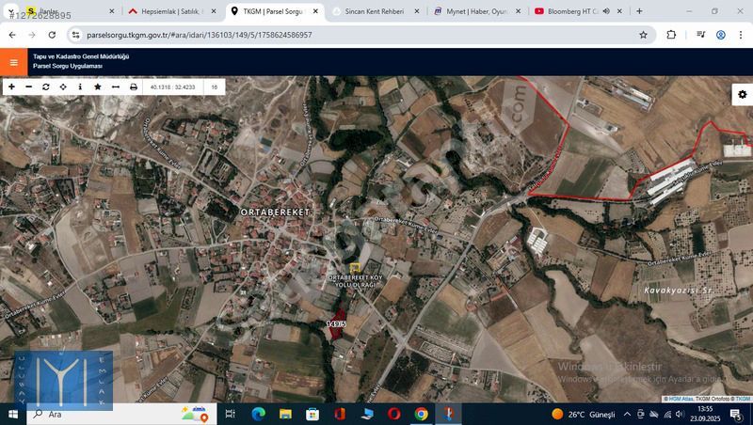Open map settings gear panel

[x=742, y=94]
